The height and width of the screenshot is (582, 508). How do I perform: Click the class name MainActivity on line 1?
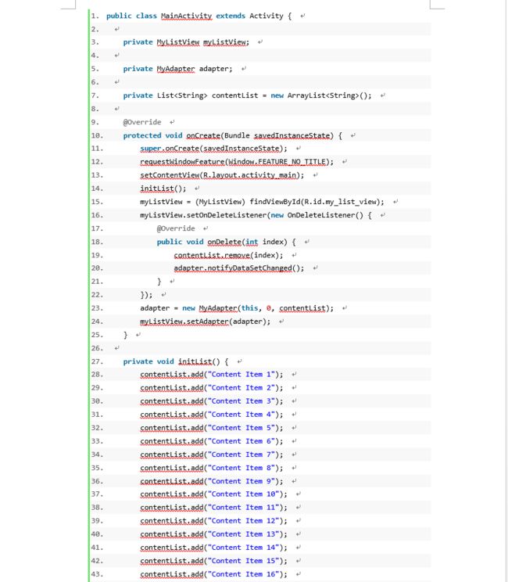[187, 16]
